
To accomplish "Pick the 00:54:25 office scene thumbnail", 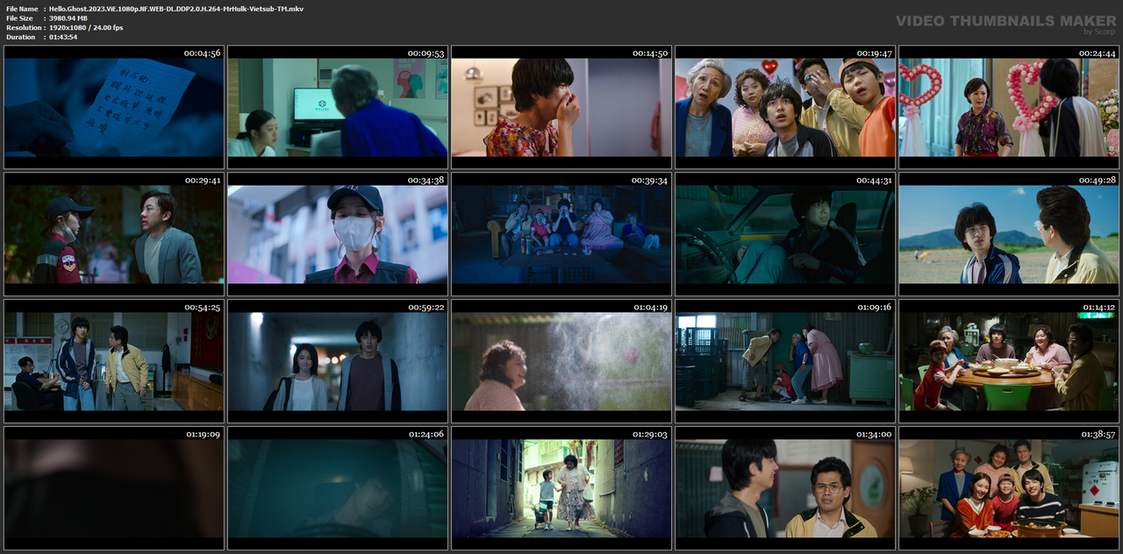I will click(114, 361).
